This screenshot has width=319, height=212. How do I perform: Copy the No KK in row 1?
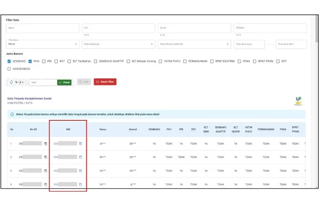46,144
